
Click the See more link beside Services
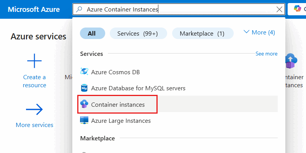click(x=266, y=54)
